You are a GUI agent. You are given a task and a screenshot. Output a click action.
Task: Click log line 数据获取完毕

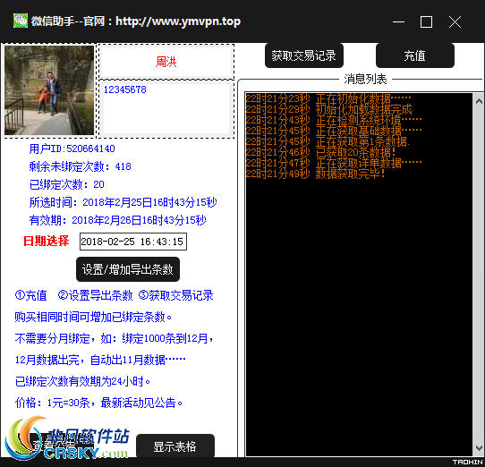click(316, 174)
